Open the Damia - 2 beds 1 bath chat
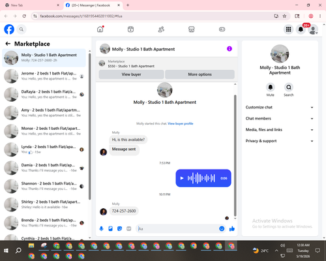The image size is (326, 261). tap(44, 168)
